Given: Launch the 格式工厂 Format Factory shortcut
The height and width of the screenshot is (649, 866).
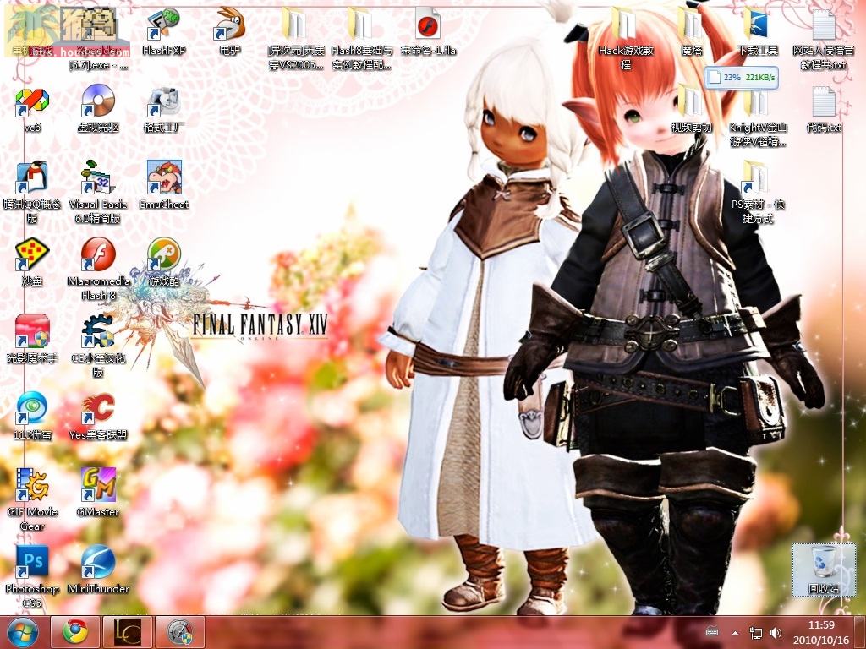Looking at the screenshot, I should tap(163, 111).
